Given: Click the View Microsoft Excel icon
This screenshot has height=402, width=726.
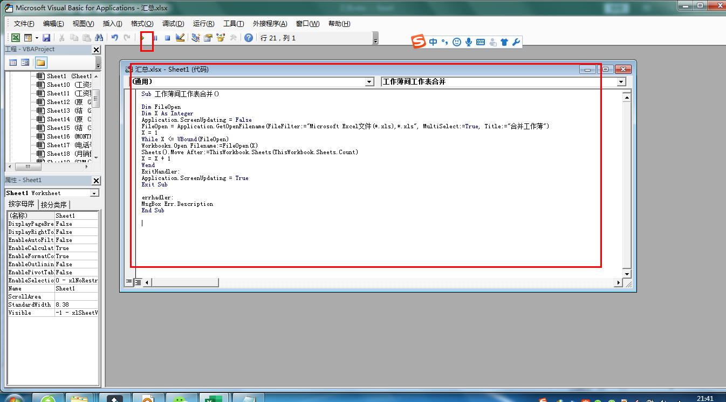Looking at the screenshot, I should click(16, 38).
